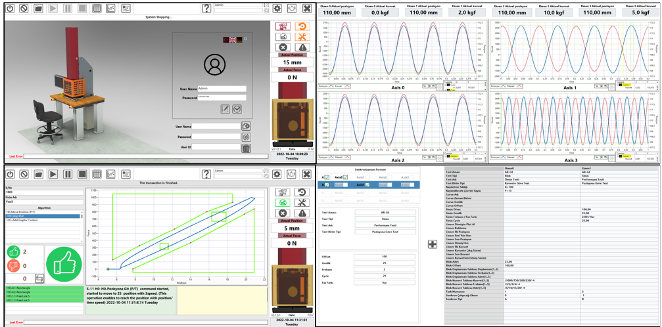Screen dimensions: 662x327
Task: Click the power icon in top-left window
Action: click(x=9, y=9)
